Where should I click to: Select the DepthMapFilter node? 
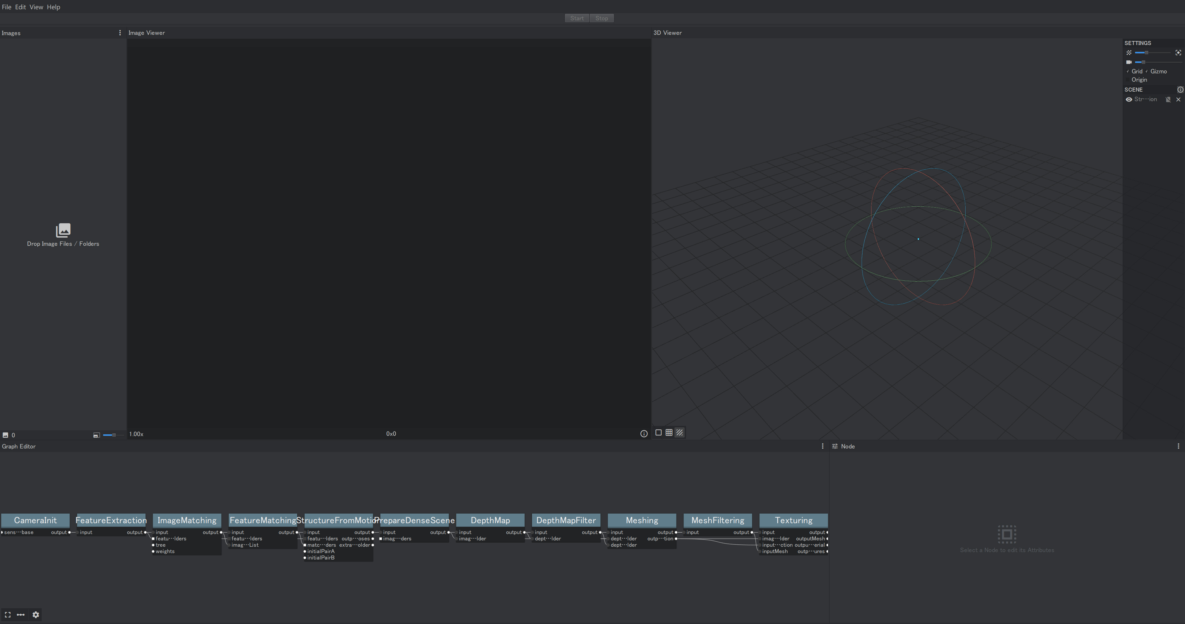click(x=566, y=521)
